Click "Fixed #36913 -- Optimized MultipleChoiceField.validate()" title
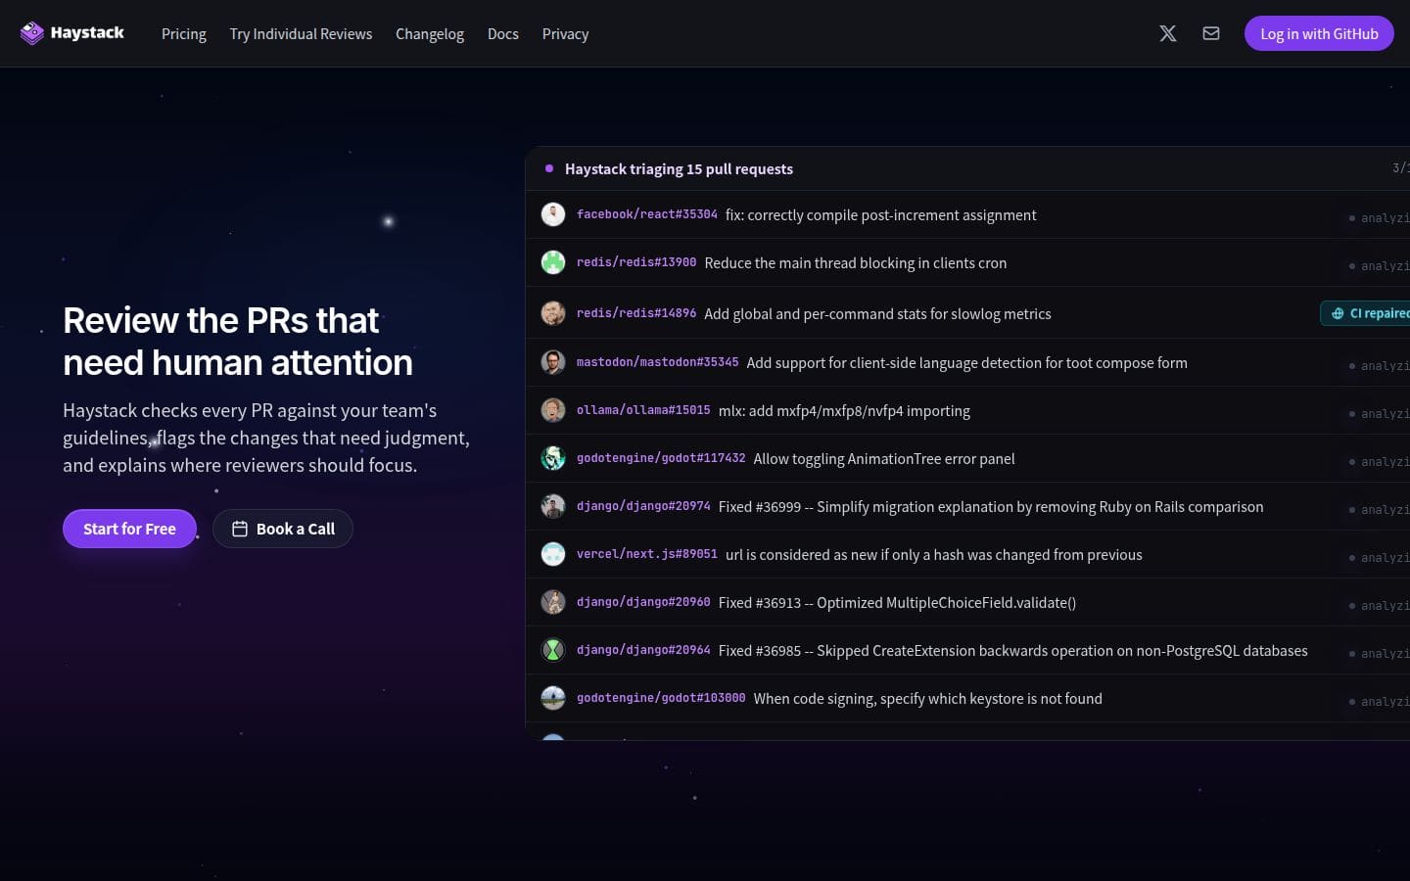1410x881 pixels. [897, 603]
